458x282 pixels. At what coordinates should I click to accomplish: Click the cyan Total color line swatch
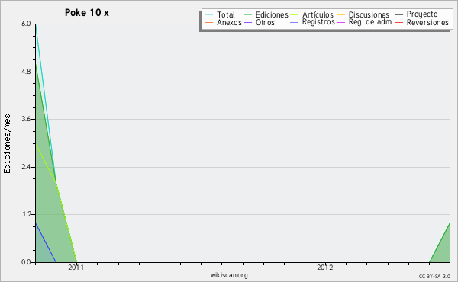click(209, 15)
